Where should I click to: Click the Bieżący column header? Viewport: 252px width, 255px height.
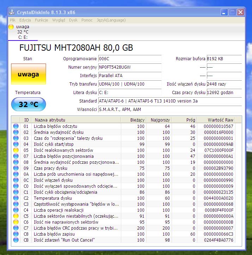(134, 120)
